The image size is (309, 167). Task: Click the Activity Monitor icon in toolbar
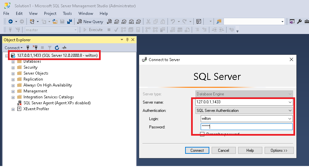tap(199, 21)
